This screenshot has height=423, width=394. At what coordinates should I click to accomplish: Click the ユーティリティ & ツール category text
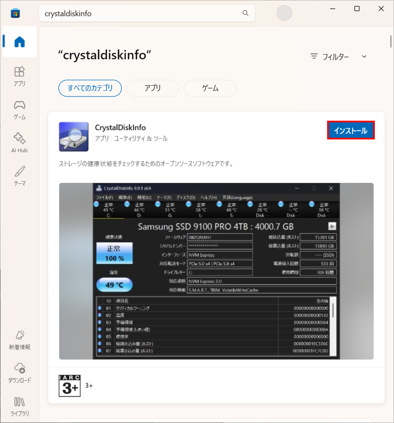pyautogui.click(x=141, y=139)
